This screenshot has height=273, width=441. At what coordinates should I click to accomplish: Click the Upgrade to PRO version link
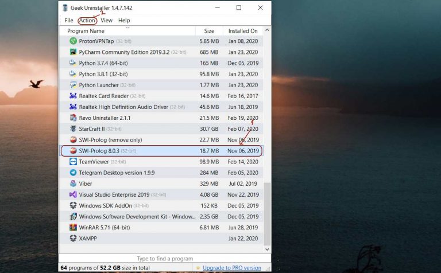pos(231,268)
